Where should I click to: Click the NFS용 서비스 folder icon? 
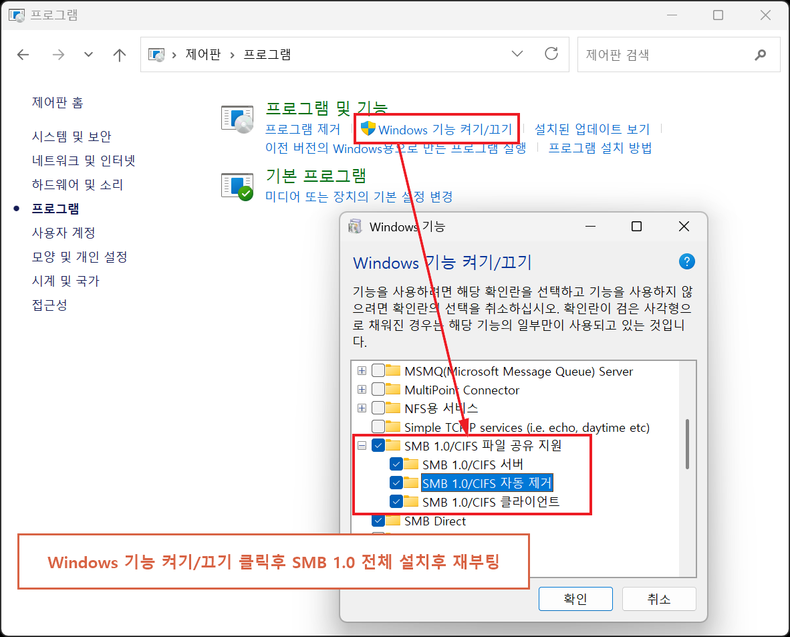tap(393, 408)
